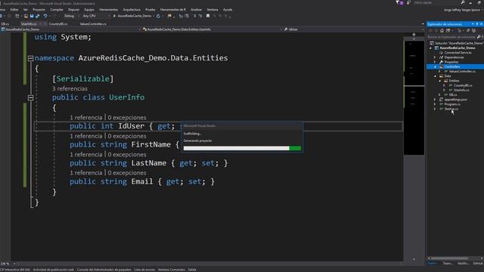484x272 pixels.
Task: Open the Ventana Comandos tab
Action: [172, 270]
